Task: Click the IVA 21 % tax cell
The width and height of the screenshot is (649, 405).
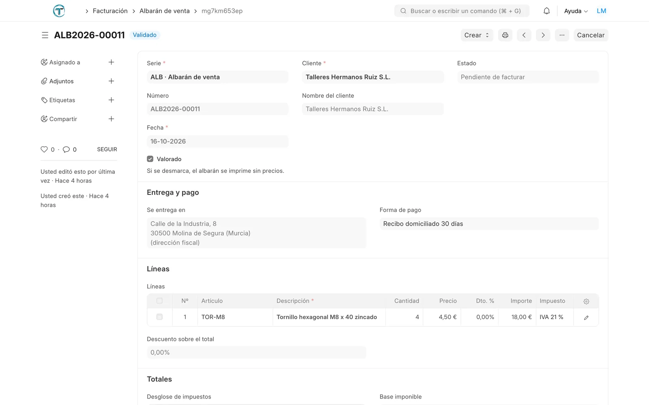Action: (x=554, y=317)
